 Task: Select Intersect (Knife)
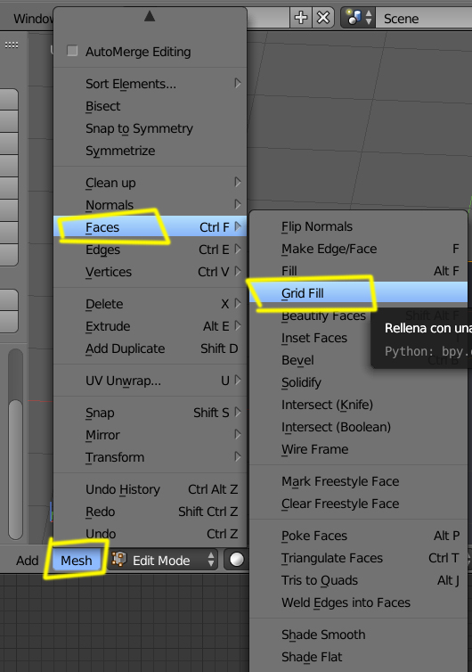coord(358,405)
